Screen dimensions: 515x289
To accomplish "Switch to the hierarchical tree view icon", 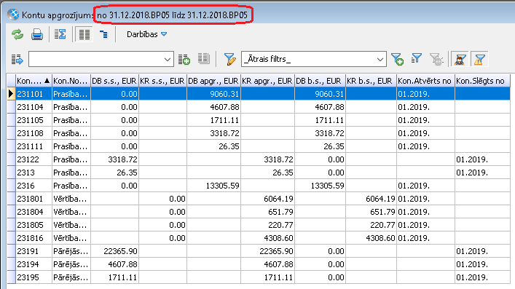I will pos(103,34).
